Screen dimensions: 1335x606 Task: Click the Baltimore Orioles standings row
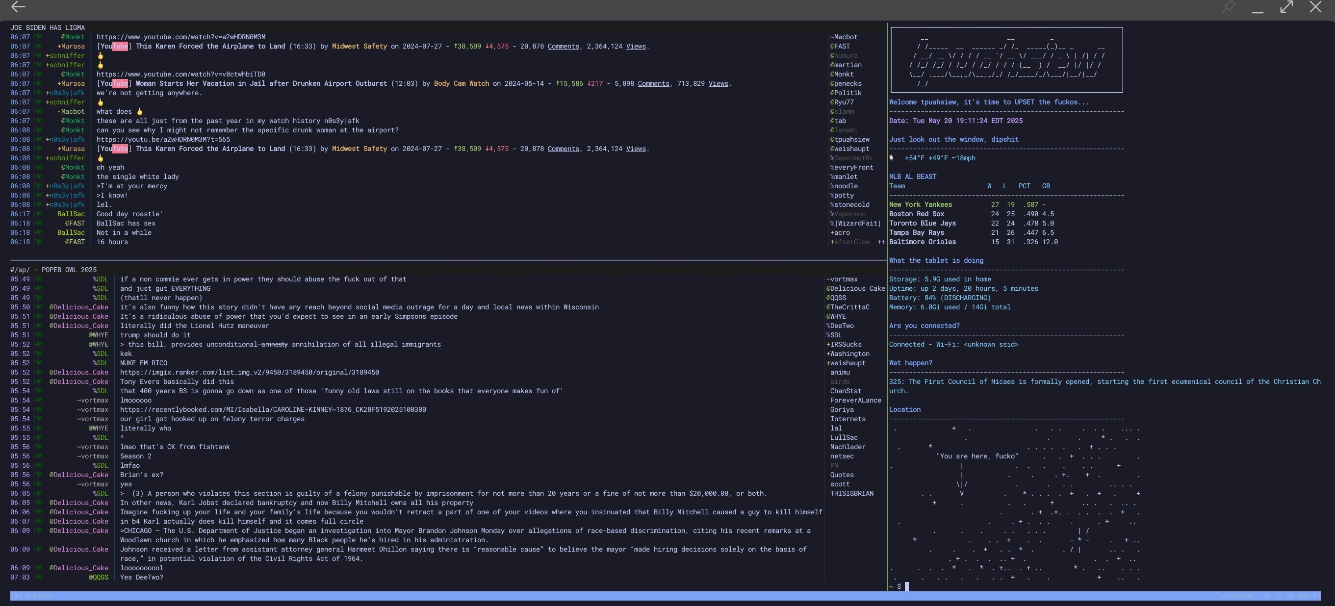tap(973, 242)
